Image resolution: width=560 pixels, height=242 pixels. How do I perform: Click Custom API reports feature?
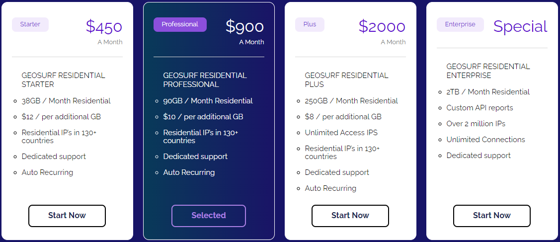pyautogui.click(x=480, y=108)
